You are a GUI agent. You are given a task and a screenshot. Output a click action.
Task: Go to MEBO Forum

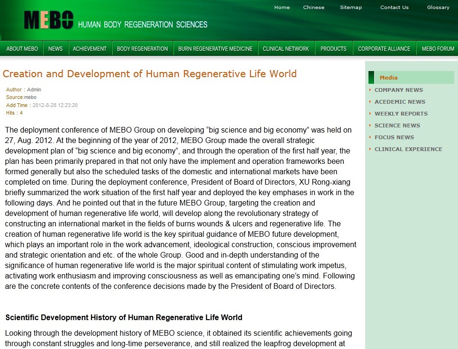(x=438, y=48)
